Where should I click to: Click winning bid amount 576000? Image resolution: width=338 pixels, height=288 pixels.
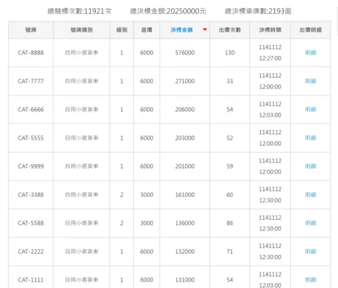click(185, 53)
